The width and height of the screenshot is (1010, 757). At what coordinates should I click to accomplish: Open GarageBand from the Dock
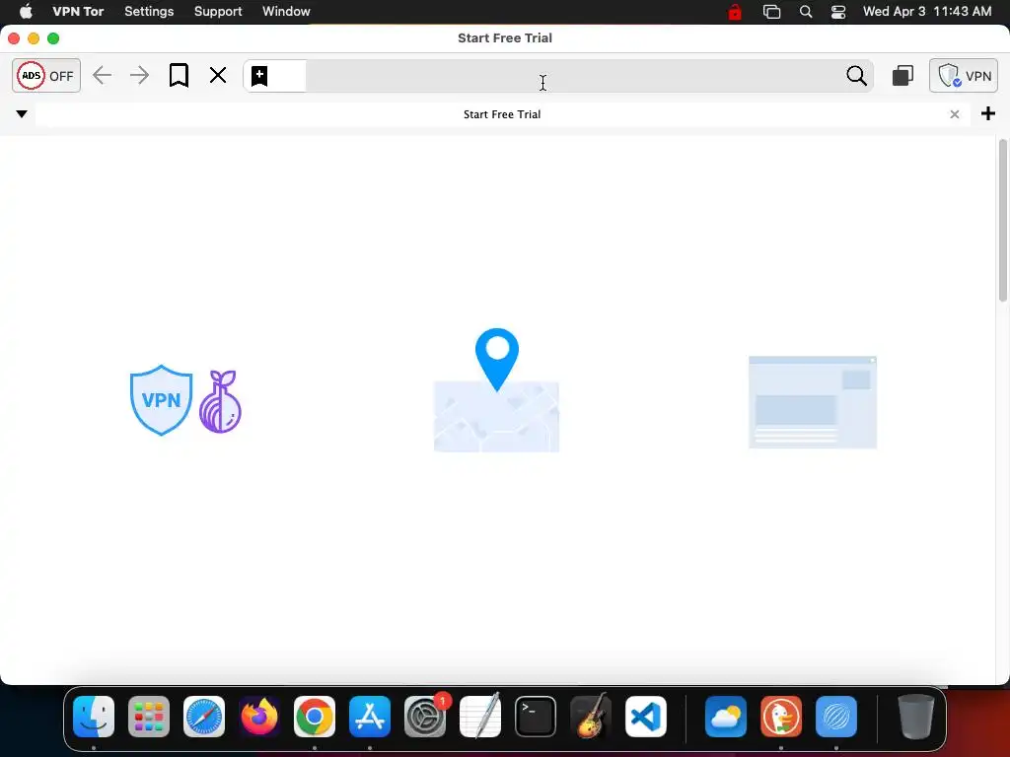pyautogui.click(x=591, y=717)
